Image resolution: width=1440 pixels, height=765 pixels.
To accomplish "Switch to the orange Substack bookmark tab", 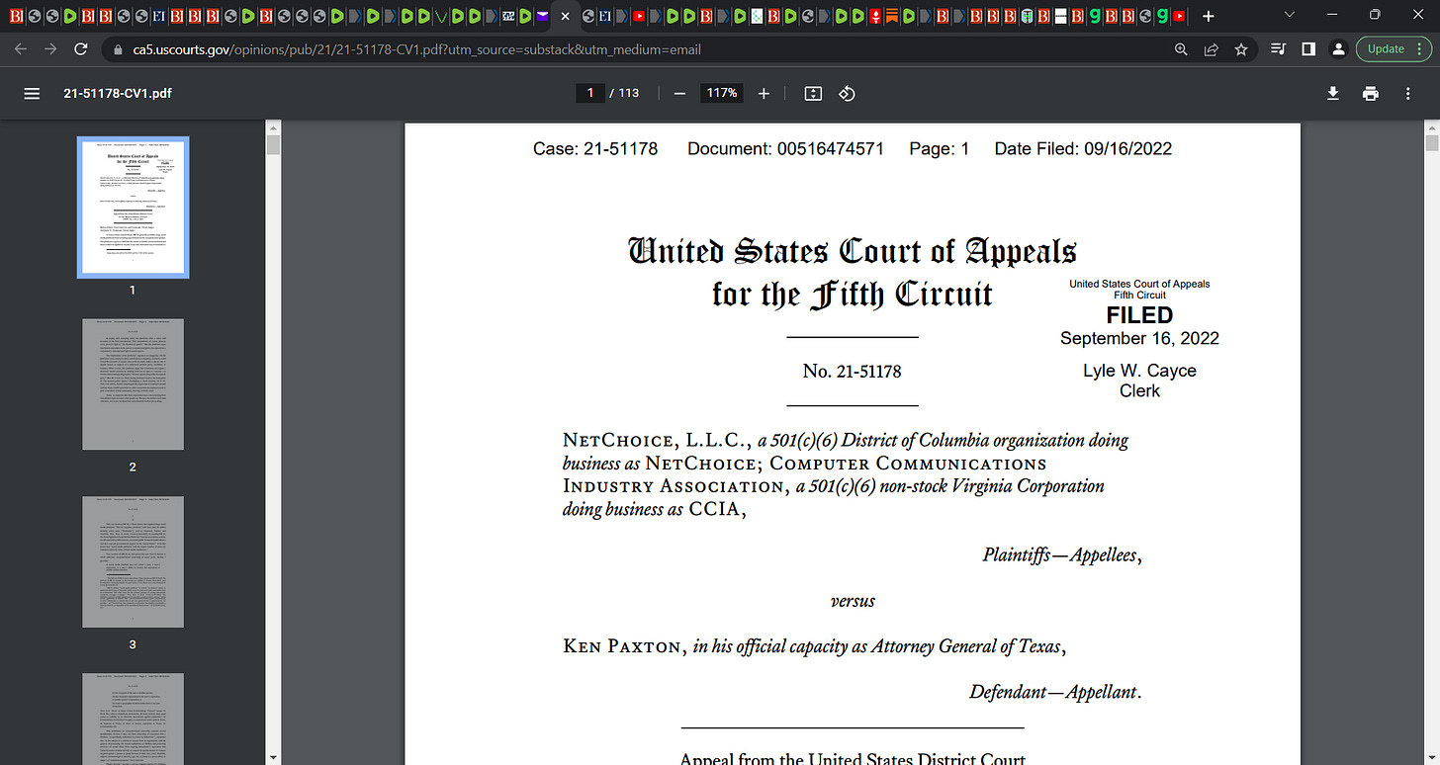I will tap(891, 16).
